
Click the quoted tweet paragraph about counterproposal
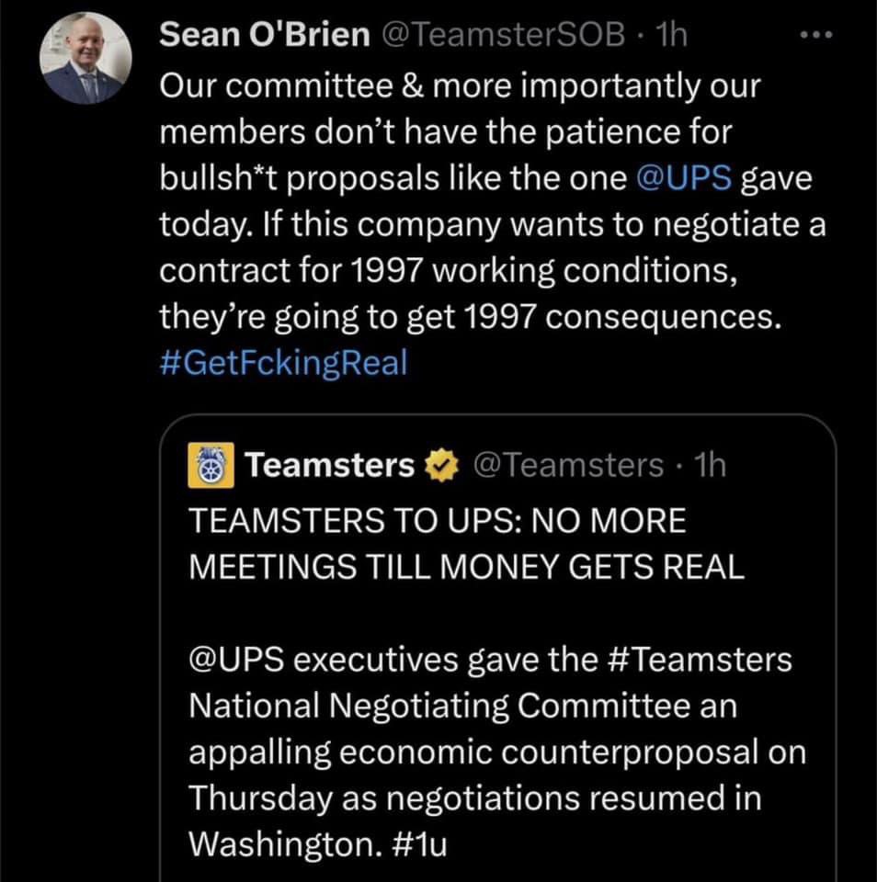click(497, 752)
